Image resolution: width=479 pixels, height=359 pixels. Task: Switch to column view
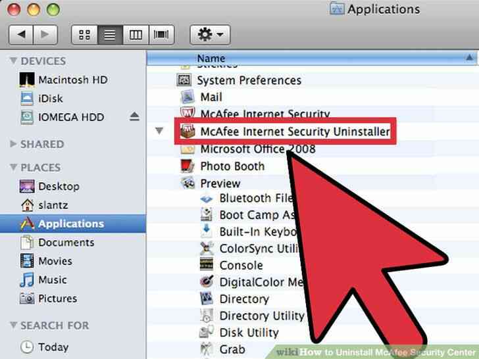pos(136,34)
